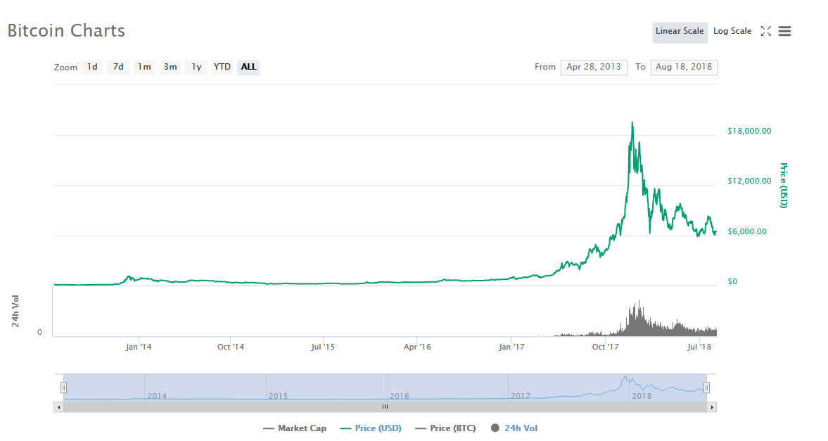Toggle Market Cap series in legend
This screenshot has height=441, width=828.
(x=295, y=428)
